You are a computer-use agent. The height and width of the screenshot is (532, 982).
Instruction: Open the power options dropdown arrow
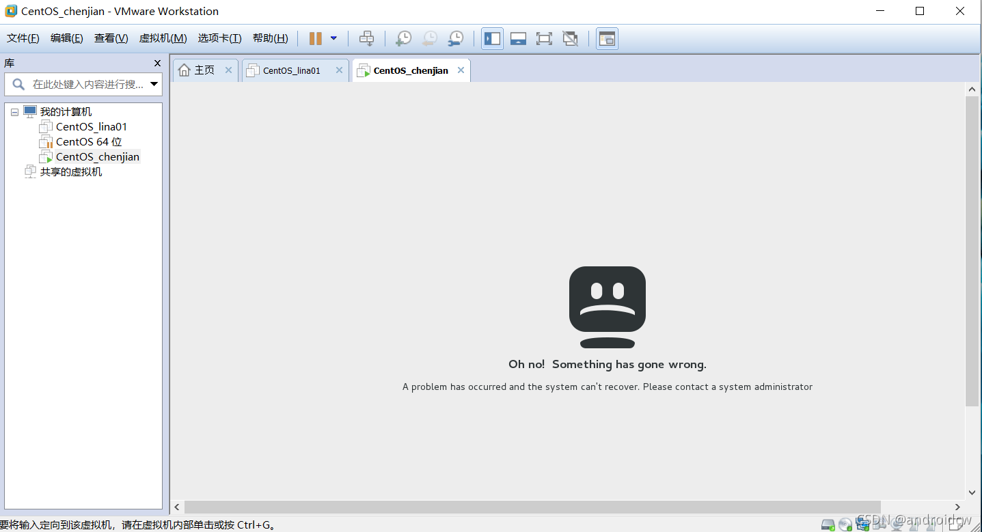(x=333, y=38)
